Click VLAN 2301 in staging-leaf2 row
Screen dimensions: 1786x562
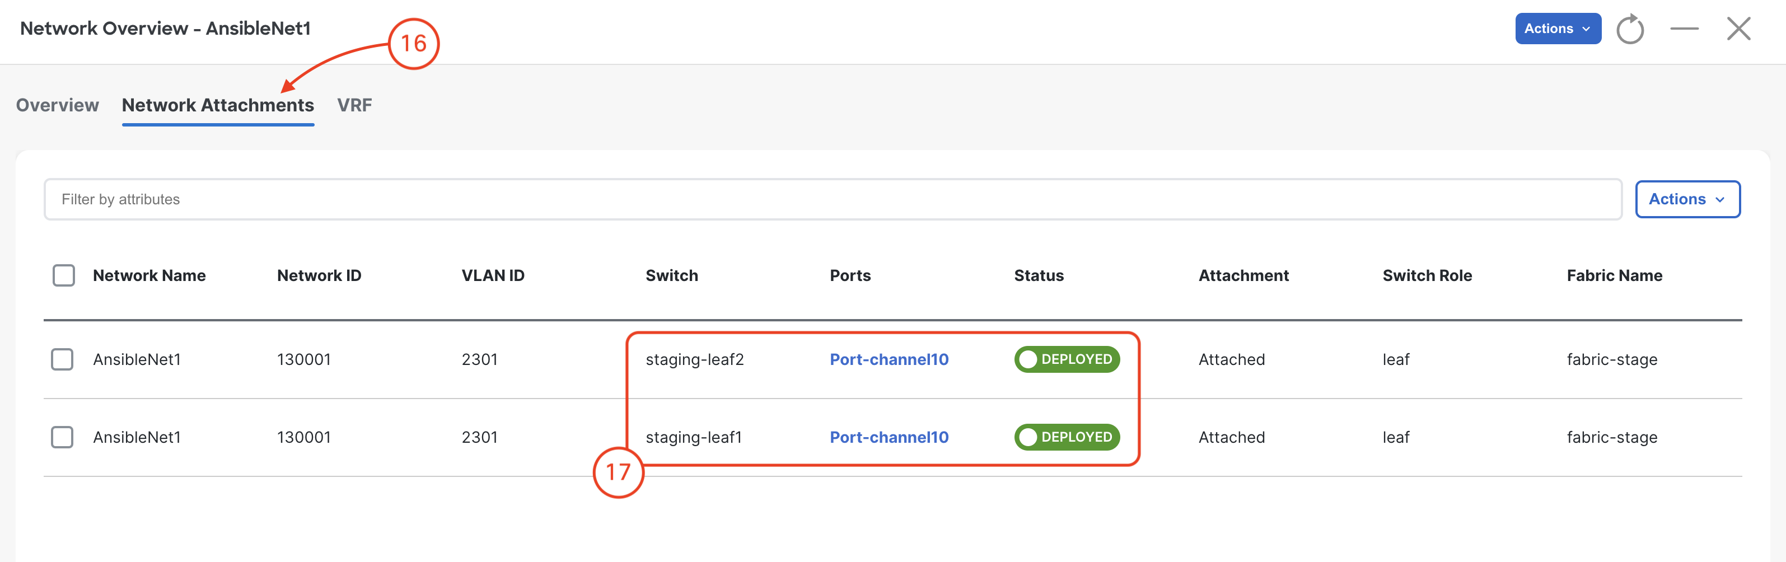(x=480, y=360)
